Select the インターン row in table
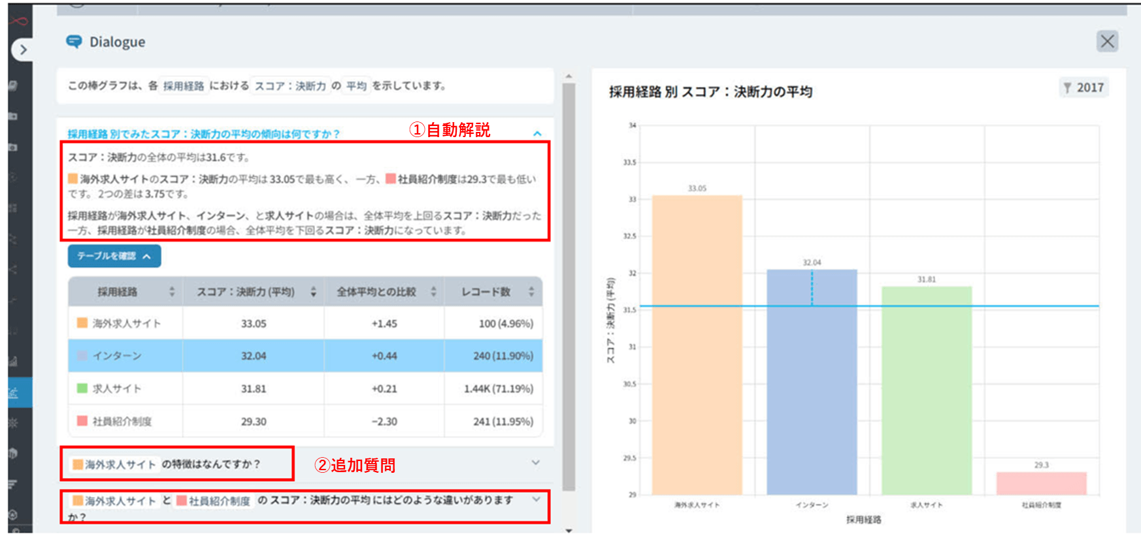This screenshot has width=1141, height=542. click(305, 356)
